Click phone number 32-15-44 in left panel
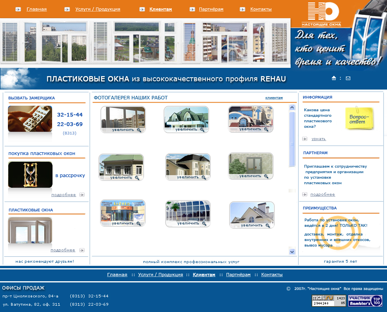The image size is (387, 312). coord(70,115)
